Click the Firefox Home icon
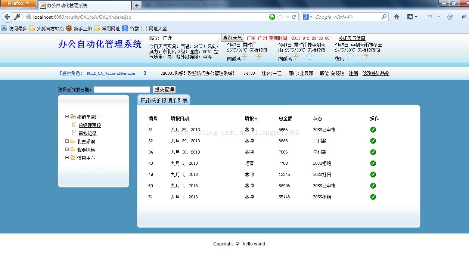Image resolution: width=469 pixels, height=257 pixels. point(397,17)
